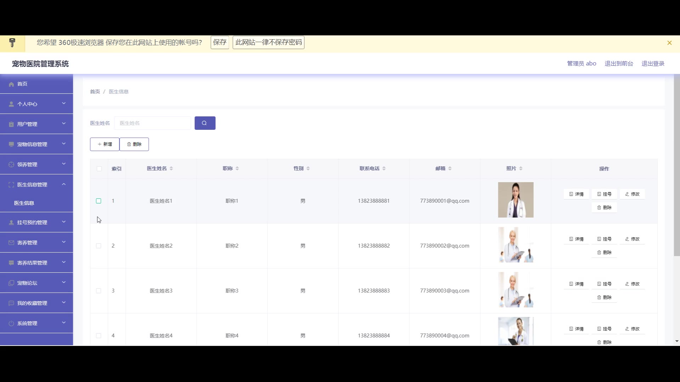Click the page vertical scrollbar thumb
Screen dimensions: 680x382
[676, 165]
